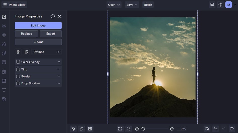Image resolution: width=238 pixels, height=133 pixels.
Task: Expand the Options submenu
Action: [x=46, y=52]
